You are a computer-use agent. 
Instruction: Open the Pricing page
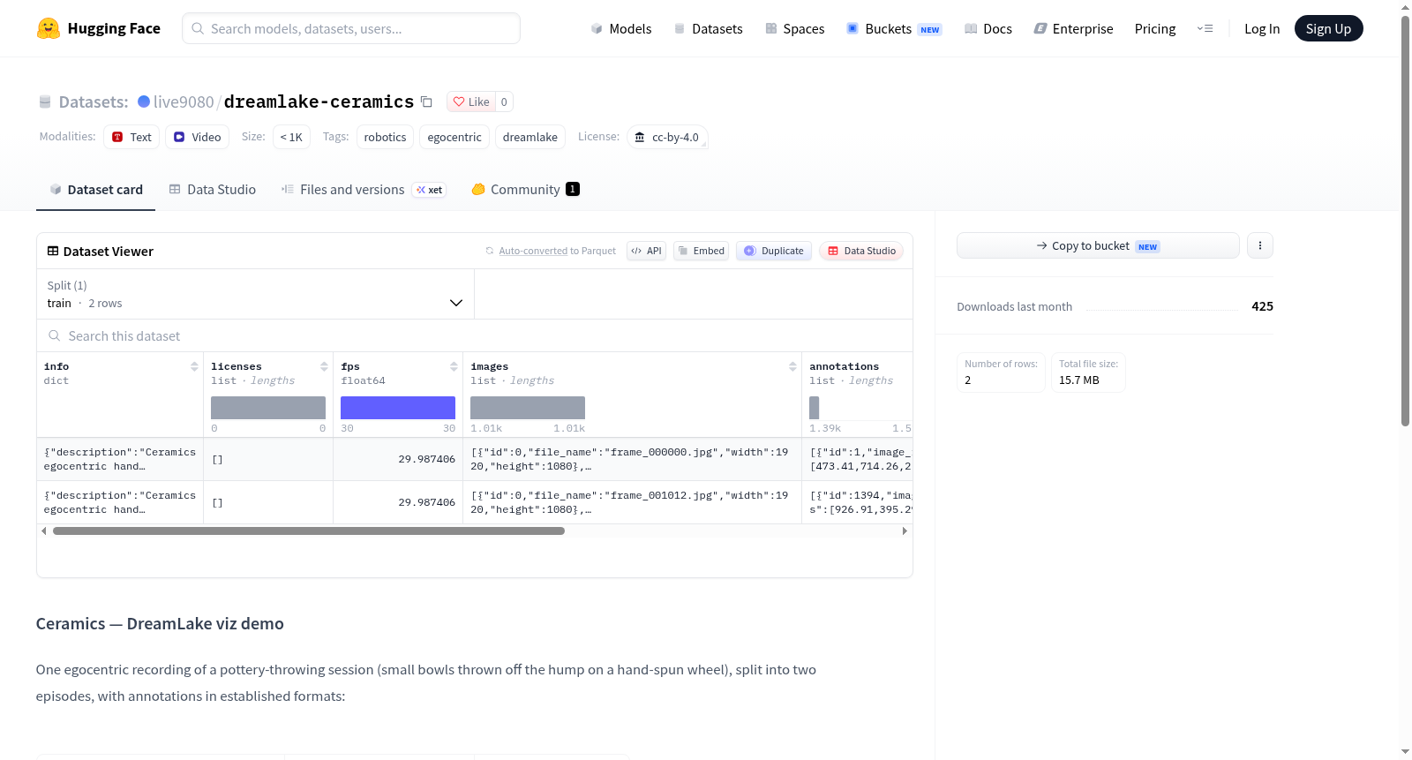pos(1155,28)
